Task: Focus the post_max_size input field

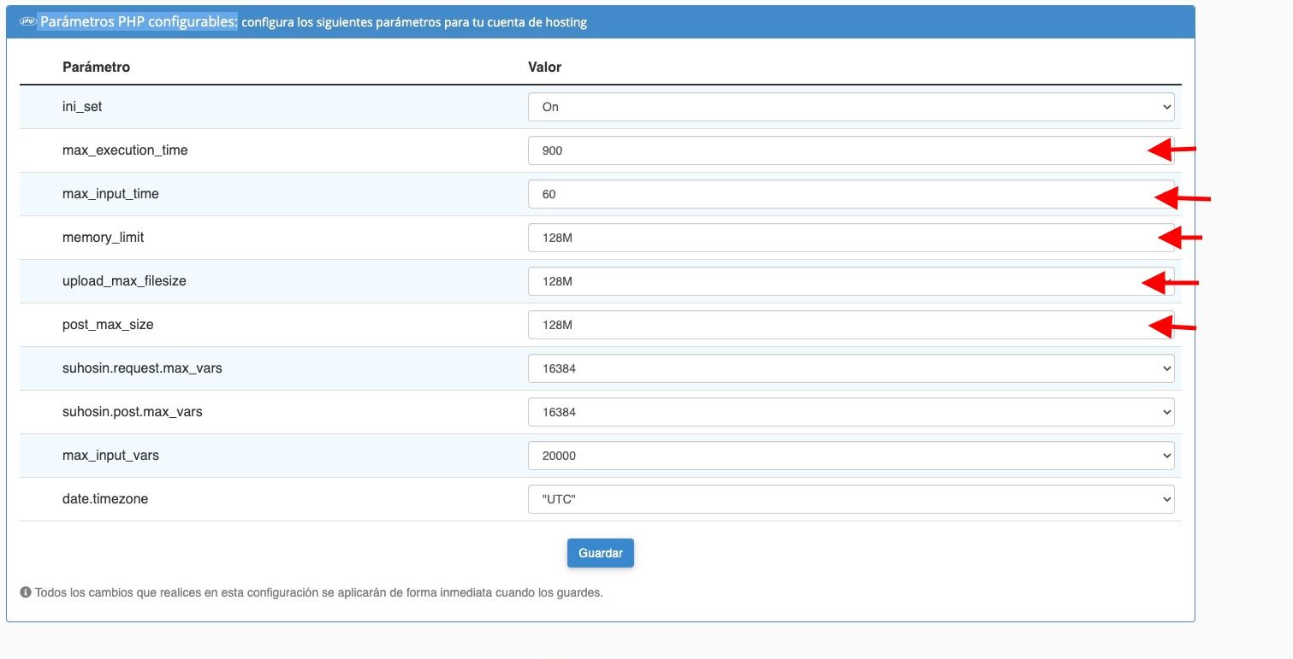Action: pos(851,325)
